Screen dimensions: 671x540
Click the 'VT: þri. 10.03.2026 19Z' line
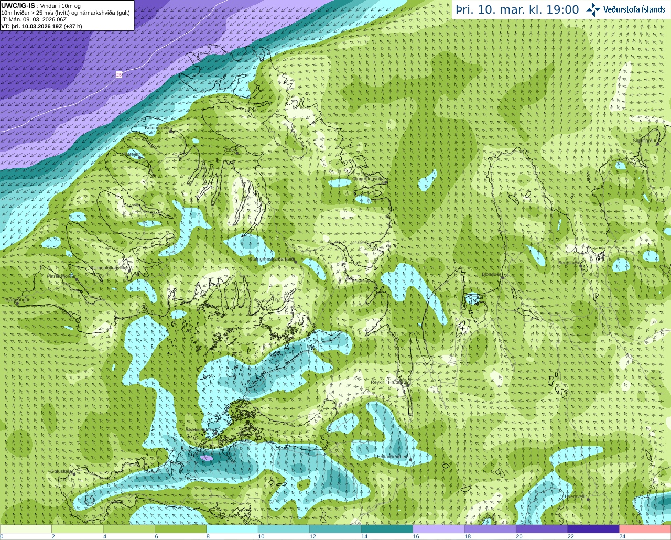click(31, 26)
